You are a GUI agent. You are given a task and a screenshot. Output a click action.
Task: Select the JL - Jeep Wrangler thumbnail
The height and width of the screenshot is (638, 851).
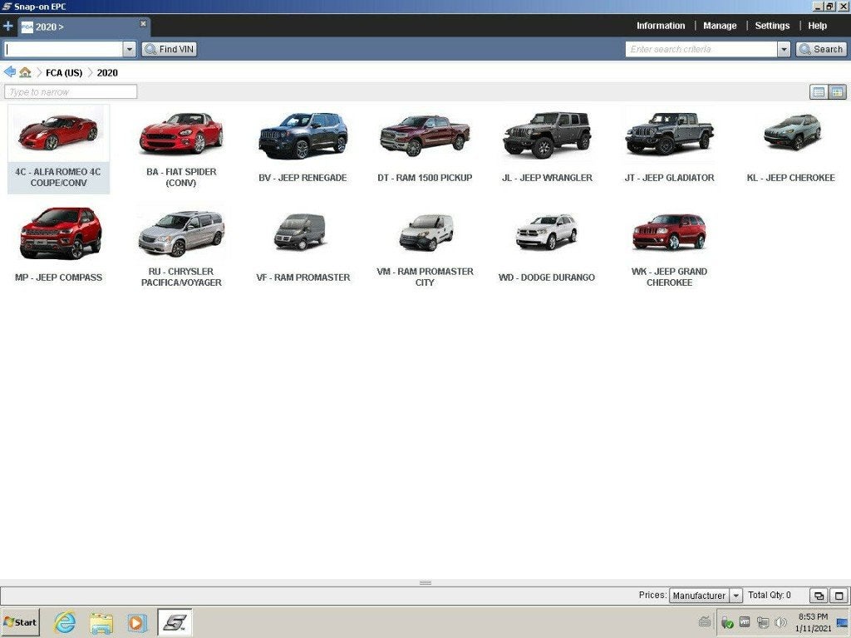pyautogui.click(x=547, y=147)
